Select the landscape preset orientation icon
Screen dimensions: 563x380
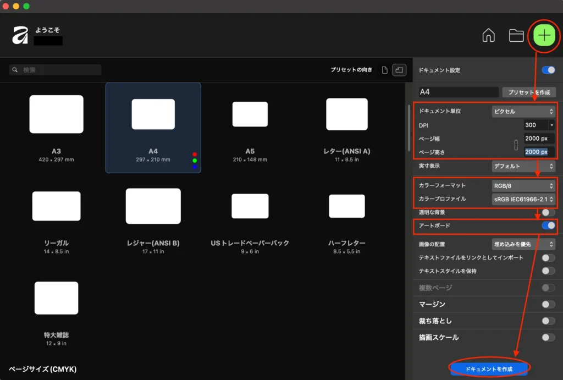click(x=399, y=70)
